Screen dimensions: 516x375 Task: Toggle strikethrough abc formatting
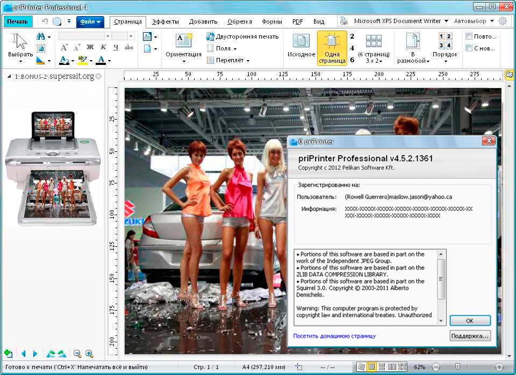[129, 48]
